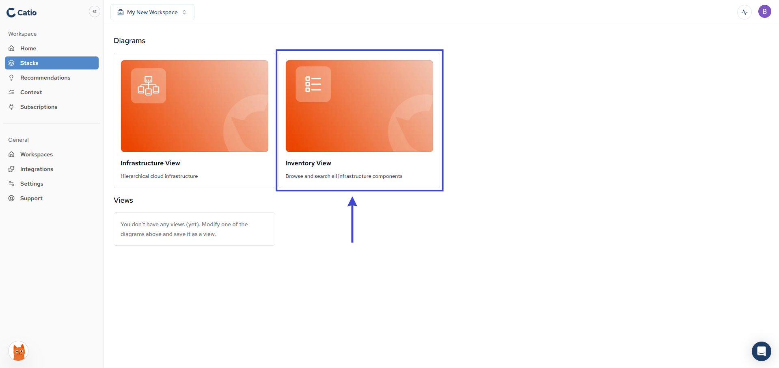Screen dimensions: 779x368
Task: Open Settings in the sidebar
Action: [x=32, y=184]
